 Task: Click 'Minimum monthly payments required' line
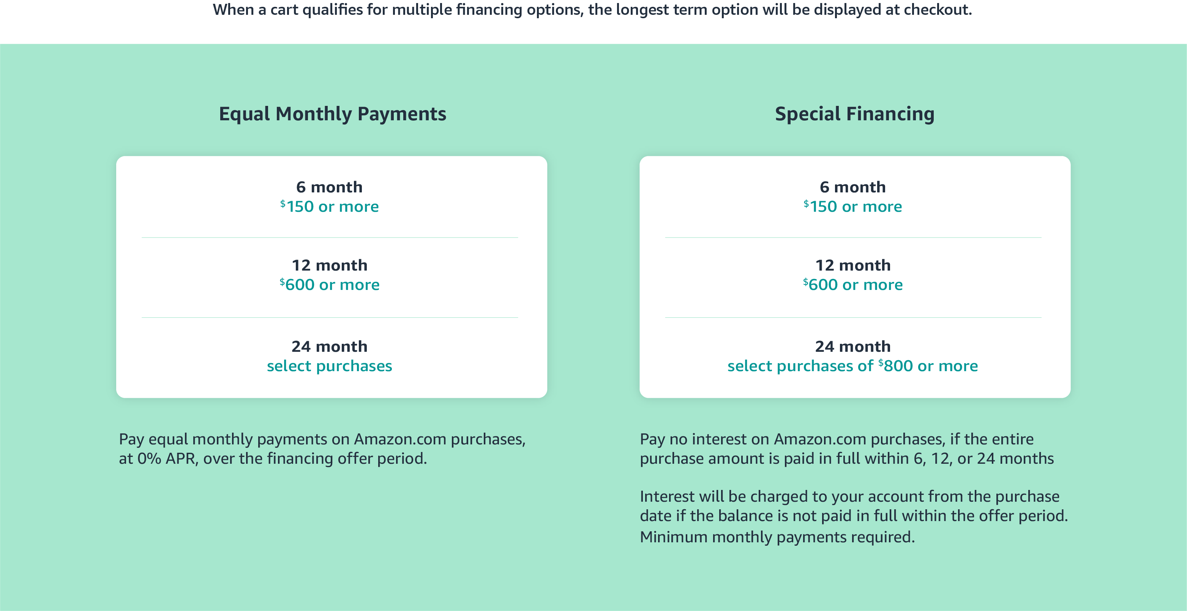tap(777, 537)
